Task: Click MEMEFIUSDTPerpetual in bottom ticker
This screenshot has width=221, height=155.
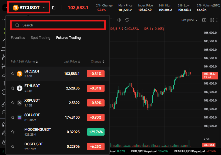Action: tap(189, 151)
